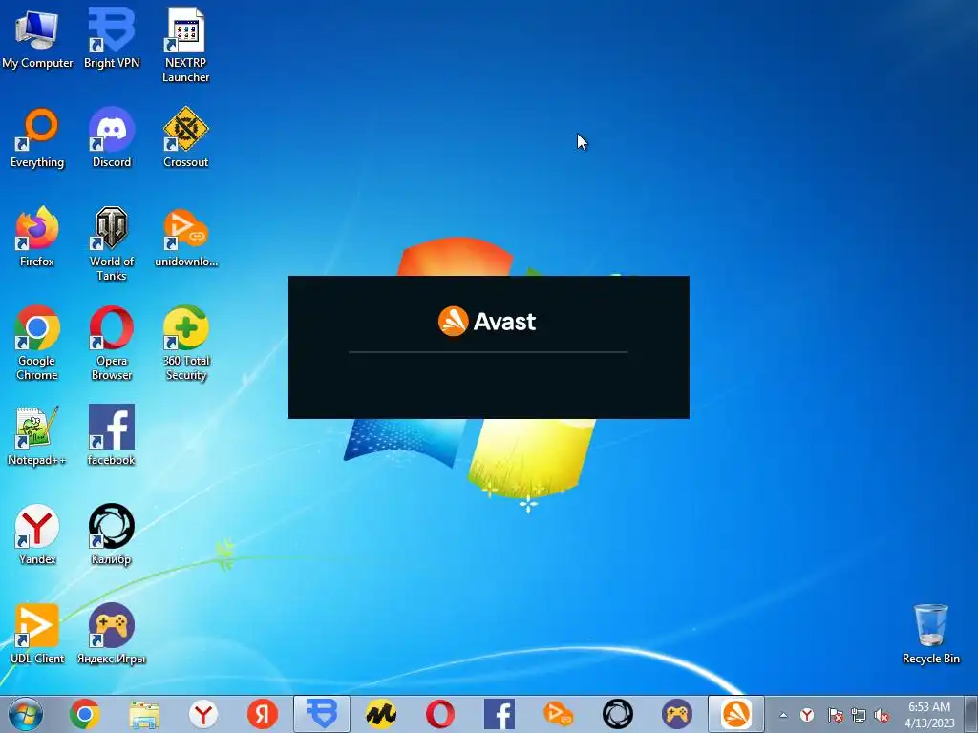Launch Crossout game shortcut
Image resolution: width=978 pixels, height=733 pixels.
(186, 138)
